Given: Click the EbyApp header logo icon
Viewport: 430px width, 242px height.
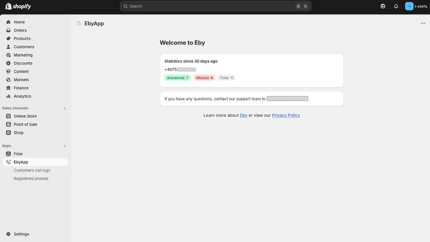Looking at the screenshot, I should pos(80,23).
